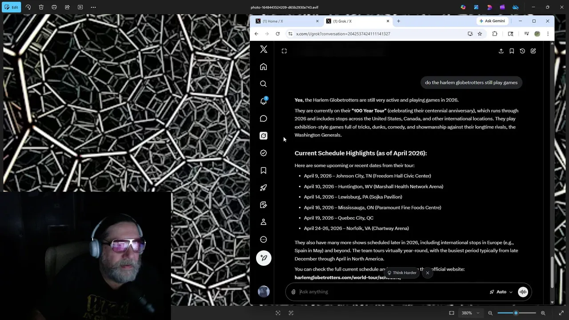Open the Chrome extensions puzzle icon
Image resolution: width=569 pixels, height=320 pixels.
[495, 34]
